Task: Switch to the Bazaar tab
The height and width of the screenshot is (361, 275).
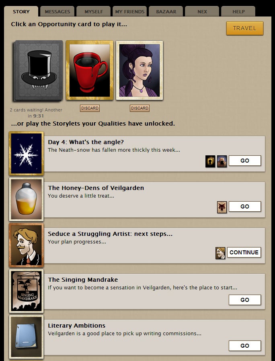Action: tap(166, 12)
